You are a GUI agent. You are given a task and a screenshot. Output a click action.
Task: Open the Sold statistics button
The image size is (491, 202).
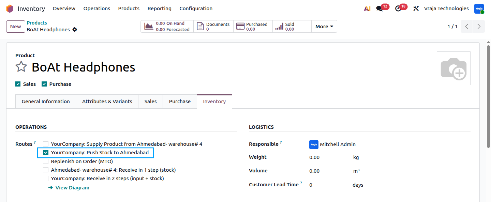[292, 26]
